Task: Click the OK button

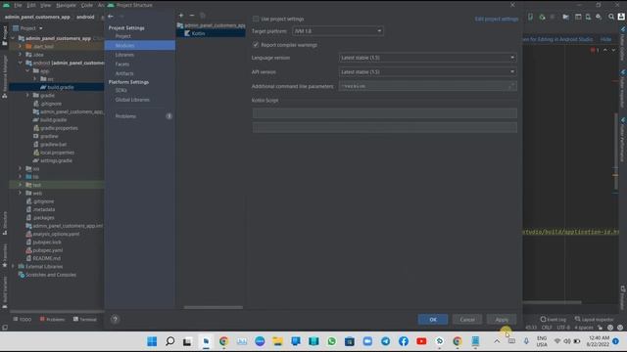Action: pyautogui.click(x=433, y=320)
